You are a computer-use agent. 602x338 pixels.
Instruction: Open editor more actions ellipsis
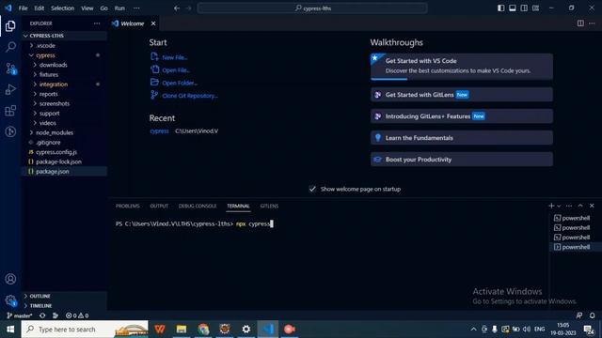[x=592, y=23]
